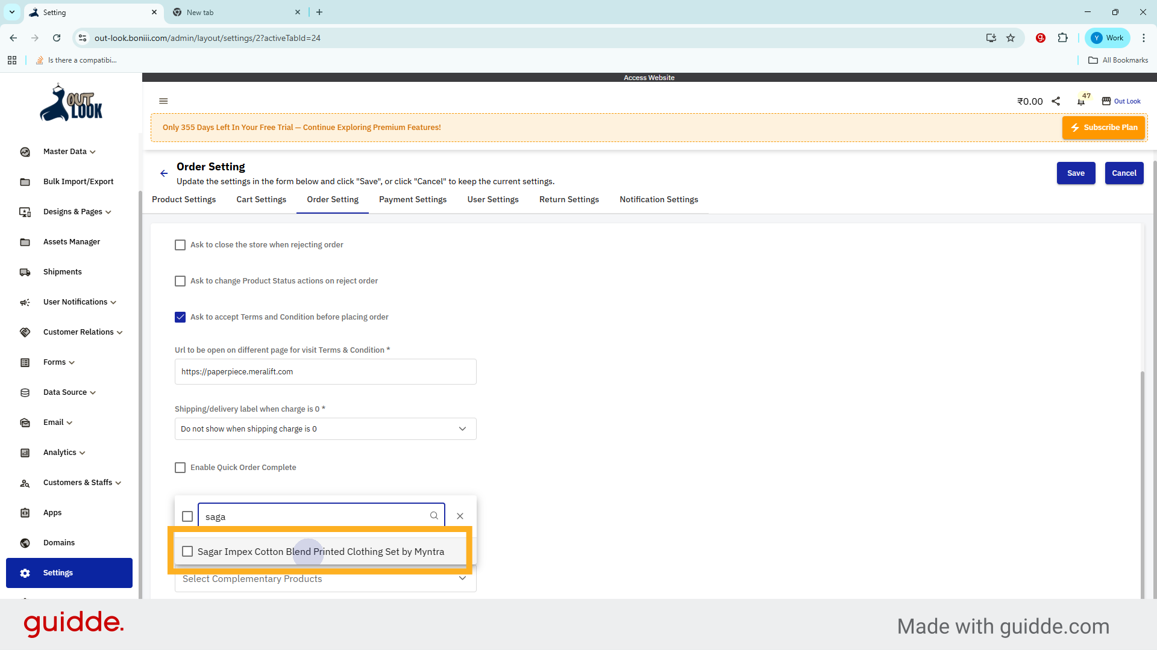The image size is (1157, 650).
Task: Click the search magnifier in product filter
Action: tap(434, 516)
